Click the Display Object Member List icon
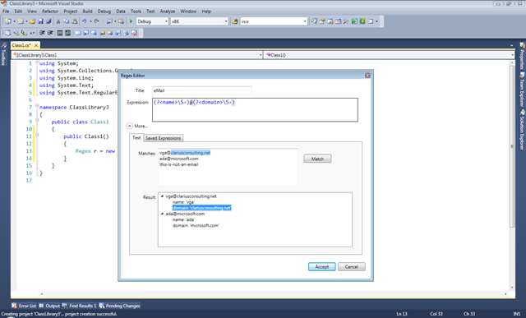 (x=7, y=33)
